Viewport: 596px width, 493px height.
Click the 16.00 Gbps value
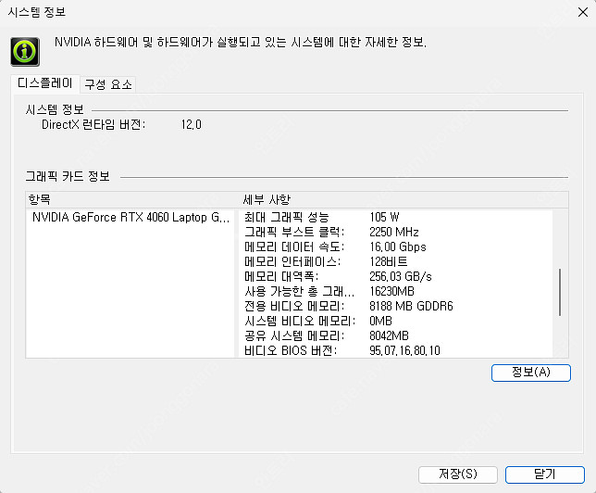coord(398,247)
